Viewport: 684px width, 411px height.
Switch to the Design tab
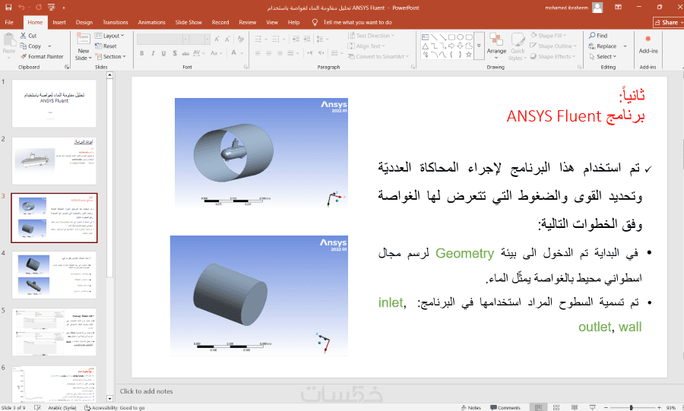84,22
